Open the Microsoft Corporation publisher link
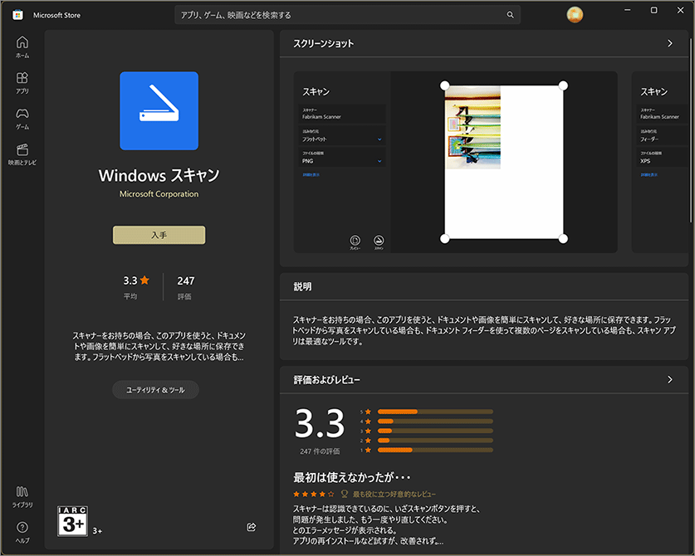695x556 pixels. click(159, 194)
